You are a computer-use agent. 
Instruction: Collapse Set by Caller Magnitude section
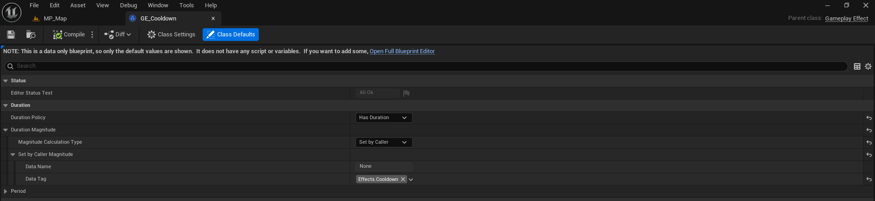pyautogui.click(x=13, y=154)
